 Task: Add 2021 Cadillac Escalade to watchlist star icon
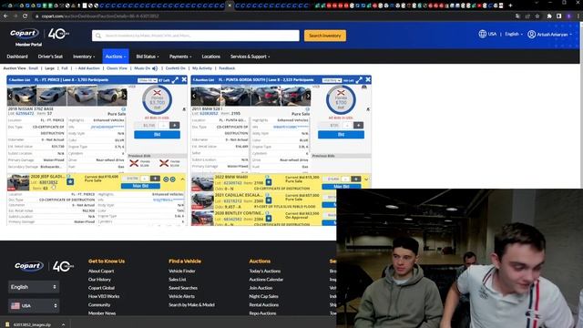(269, 200)
